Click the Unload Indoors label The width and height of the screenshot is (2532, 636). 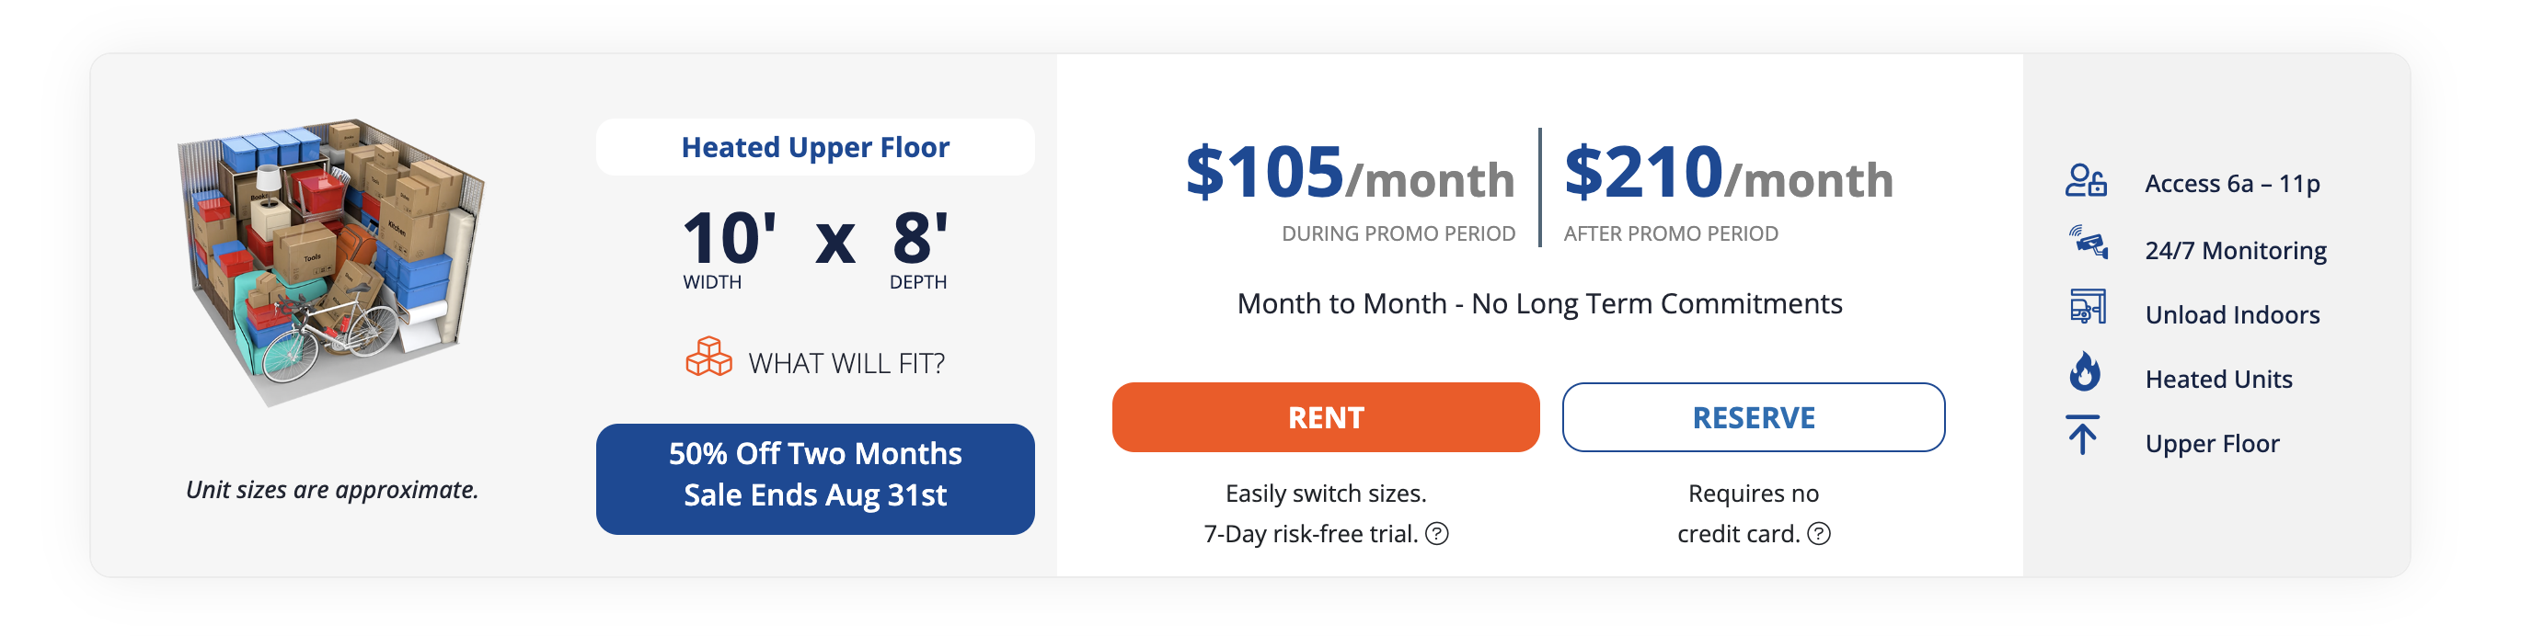pyautogui.click(x=2232, y=315)
